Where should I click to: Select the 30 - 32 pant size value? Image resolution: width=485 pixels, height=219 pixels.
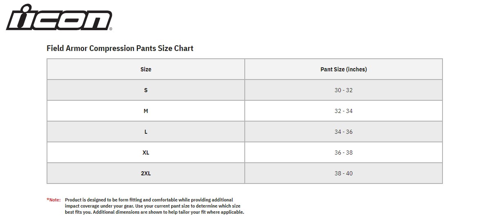click(343, 90)
